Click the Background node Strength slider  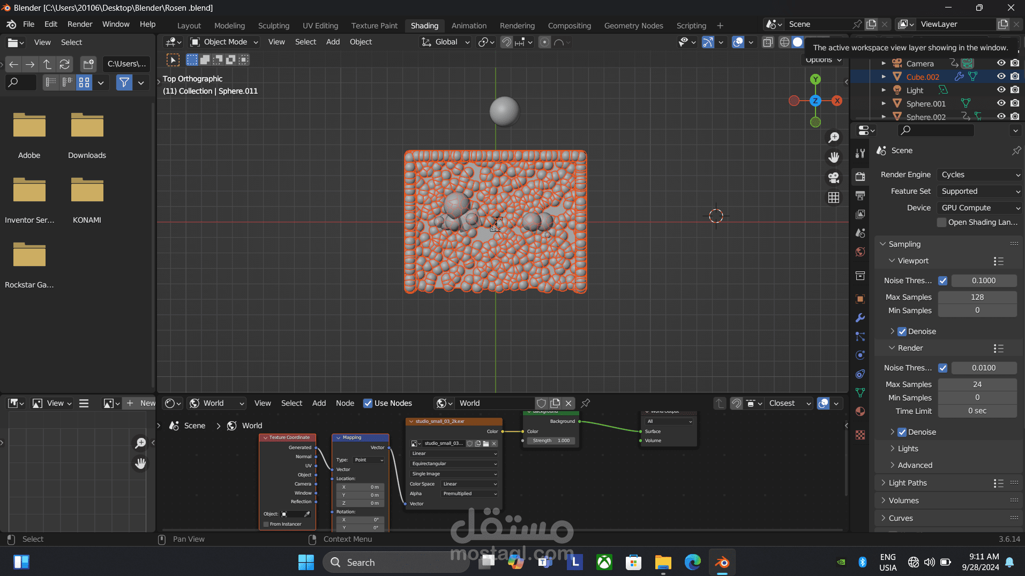[551, 441]
